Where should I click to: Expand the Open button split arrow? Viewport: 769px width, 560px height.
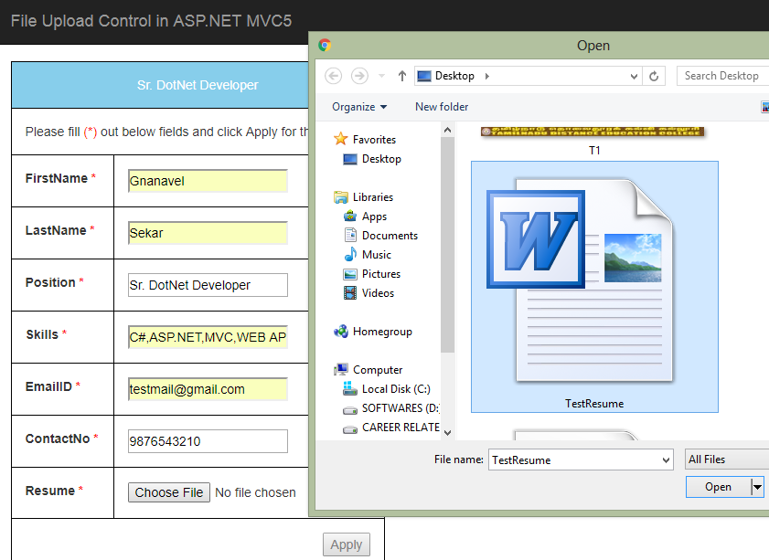point(758,486)
